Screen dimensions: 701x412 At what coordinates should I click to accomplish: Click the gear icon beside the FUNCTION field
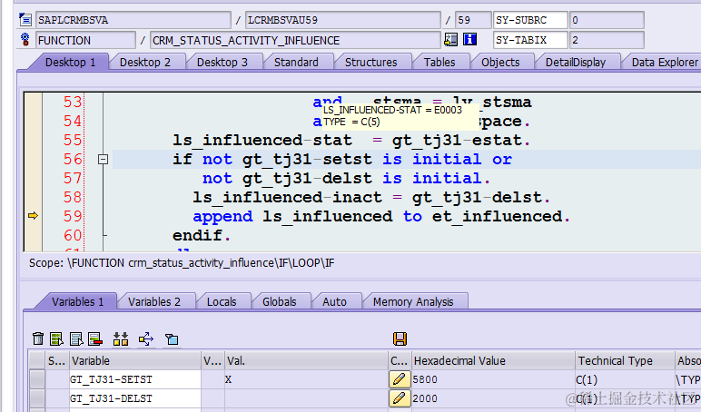[x=25, y=39]
